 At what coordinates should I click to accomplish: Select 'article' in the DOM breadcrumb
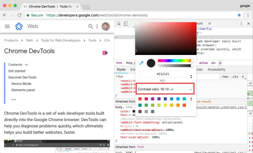pyautogui.click(x=203, y=63)
